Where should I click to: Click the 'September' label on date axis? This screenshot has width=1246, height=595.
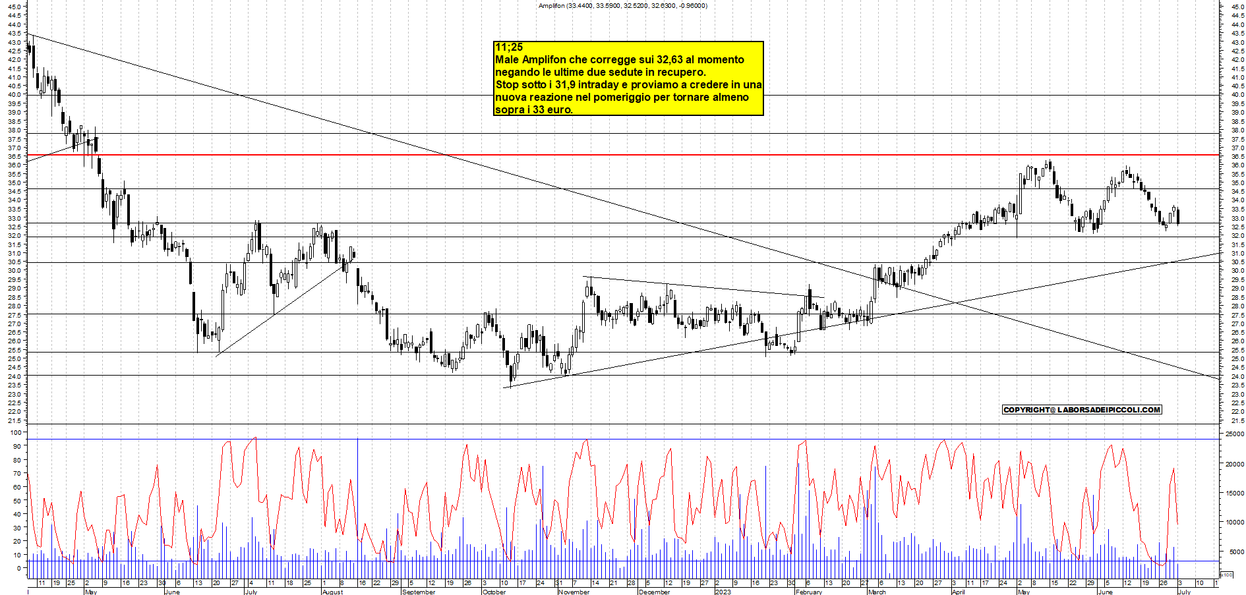[419, 592]
